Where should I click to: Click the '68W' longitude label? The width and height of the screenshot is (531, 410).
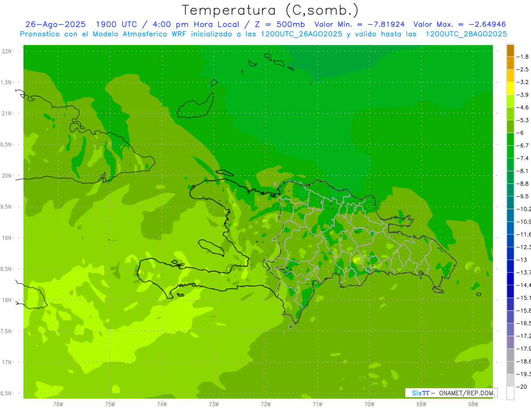tap(473, 404)
